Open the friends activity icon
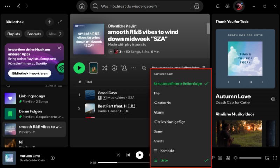 point(227,6)
